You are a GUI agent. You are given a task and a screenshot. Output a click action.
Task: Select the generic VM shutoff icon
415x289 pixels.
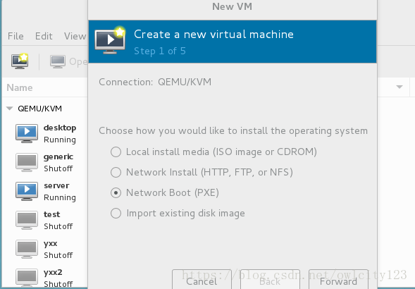click(27, 162)
